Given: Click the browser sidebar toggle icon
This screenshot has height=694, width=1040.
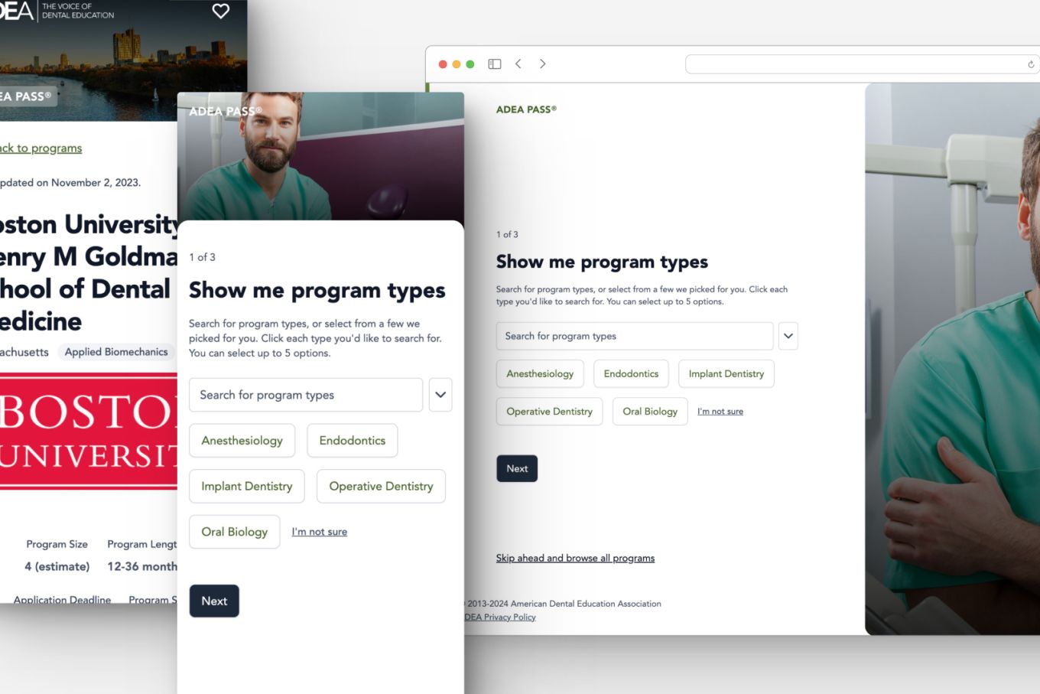Looking at the screenshot, I should tap(495, 64).
